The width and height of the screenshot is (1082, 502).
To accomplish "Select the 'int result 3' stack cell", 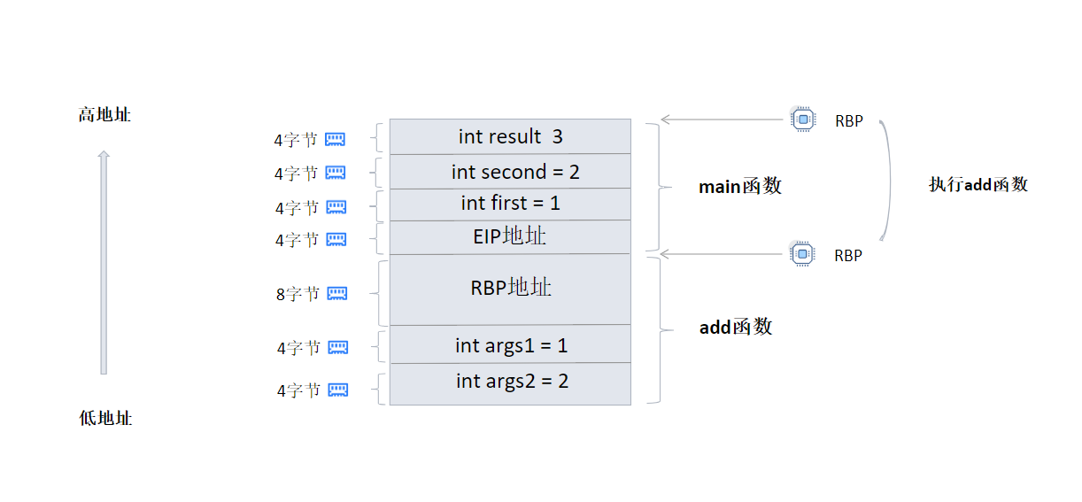I will [x=510, y=136].
